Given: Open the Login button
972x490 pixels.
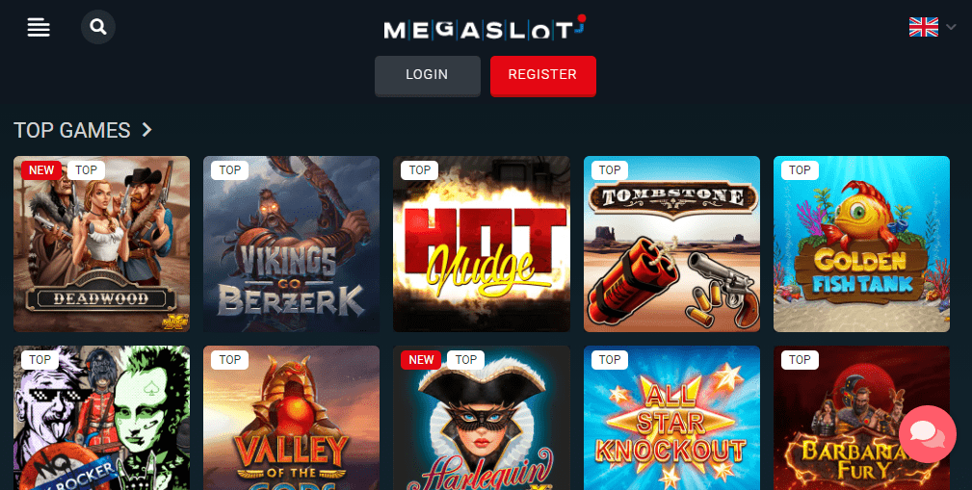Looking at the screenshot, I should point(427,76).
